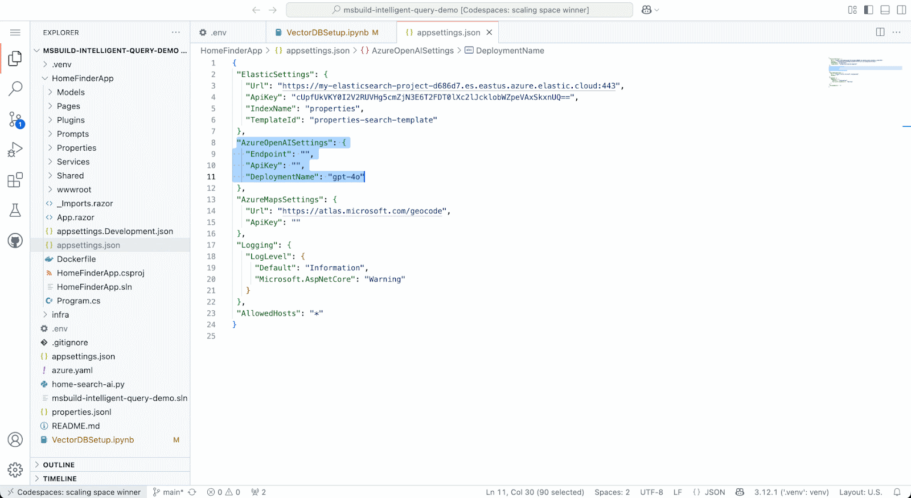The height and width of the screenshot is (498, 911).
Task: Switch to the .env editor tab
Action: click(219, 32)
